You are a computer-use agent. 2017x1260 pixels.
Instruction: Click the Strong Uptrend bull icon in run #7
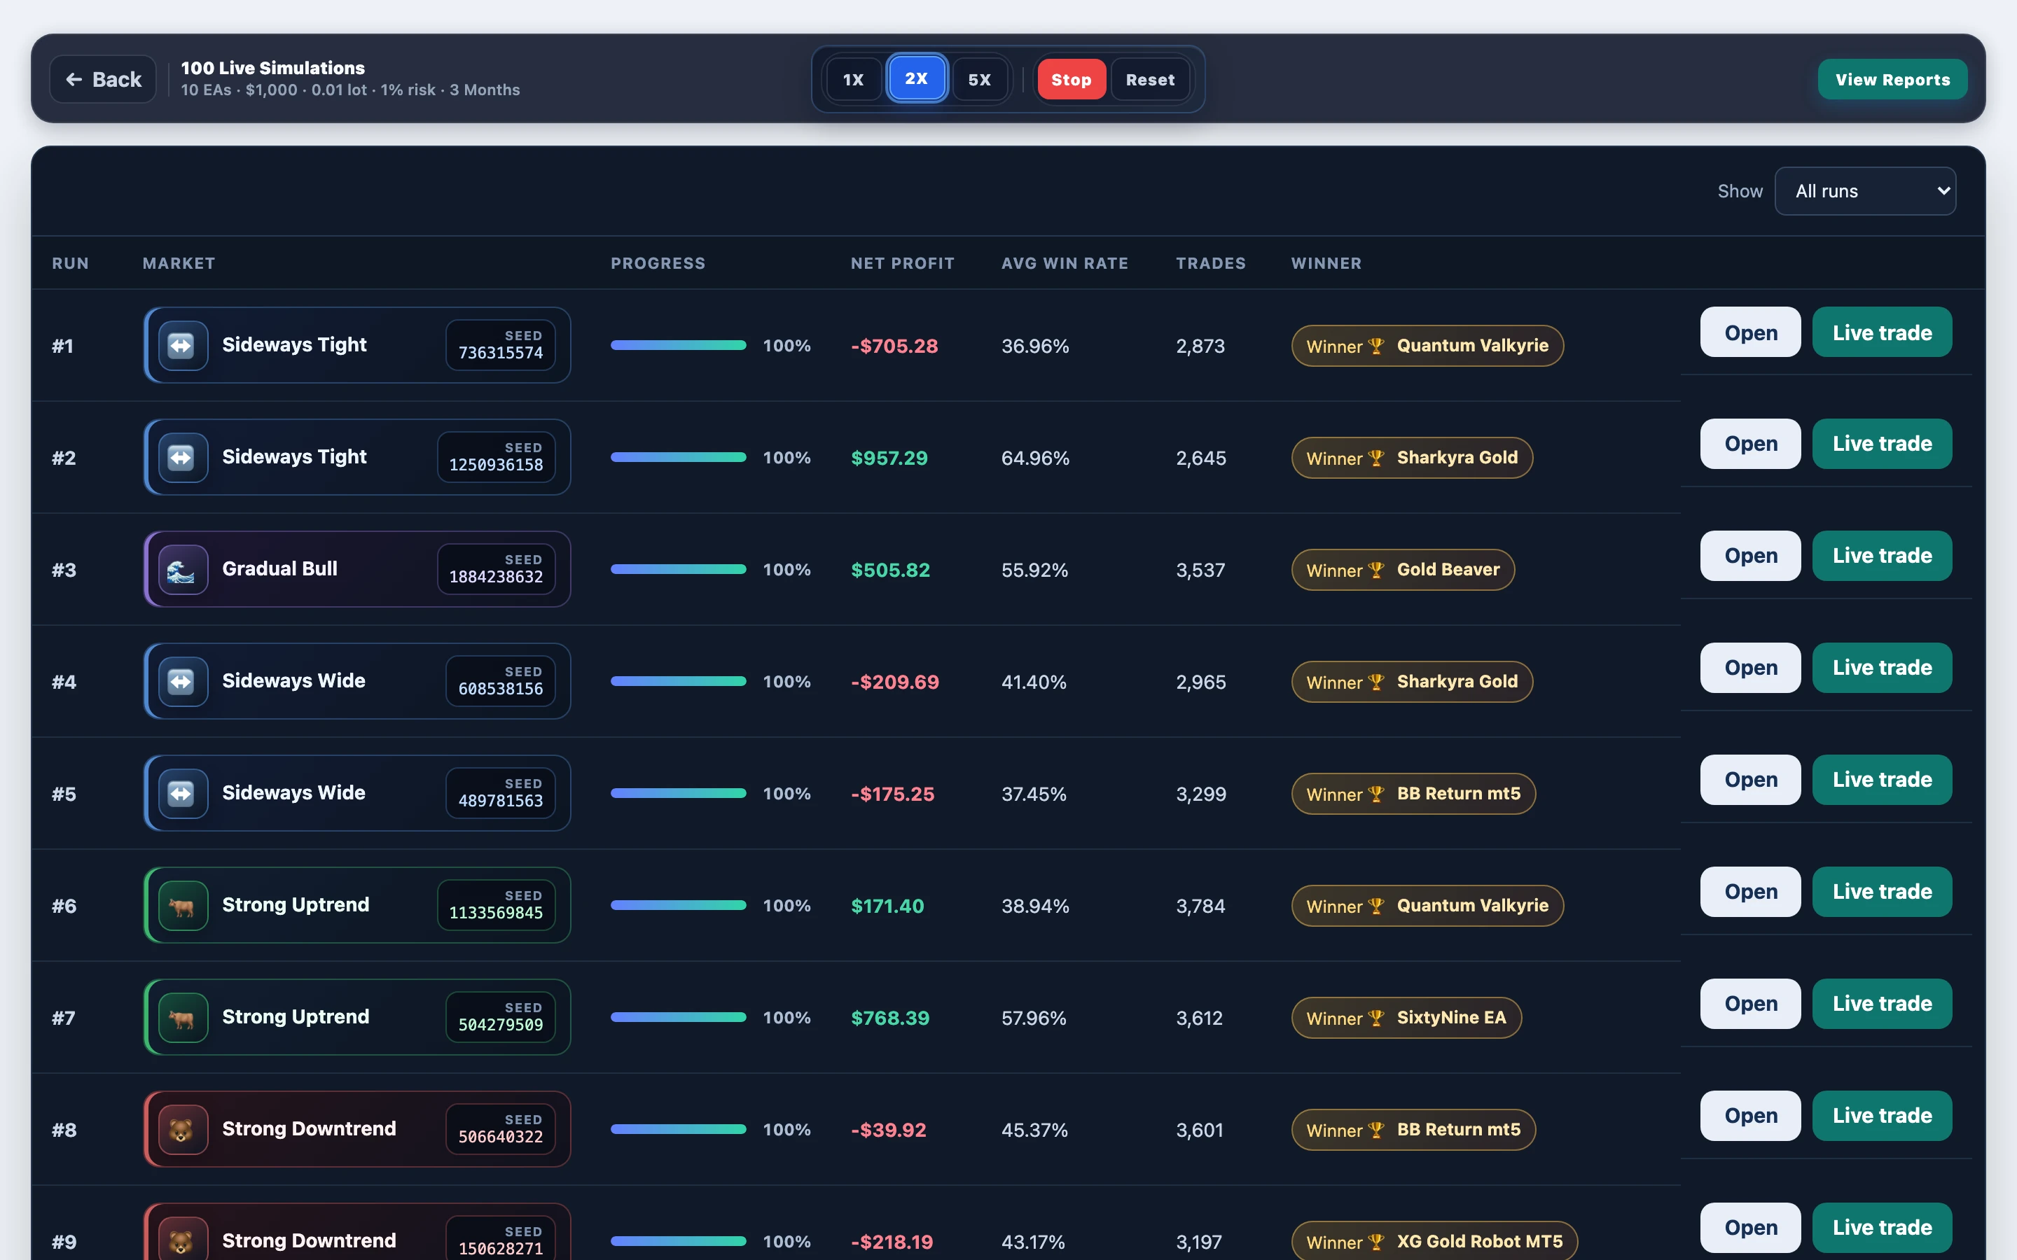pyautogui.click(x=183, y=1018)
